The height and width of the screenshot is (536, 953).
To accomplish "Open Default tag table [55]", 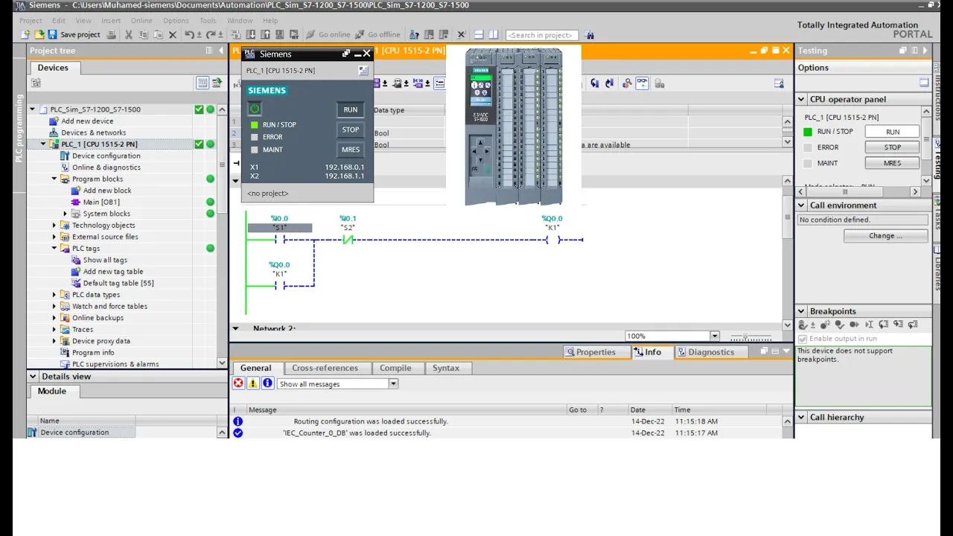I will [118, 283].
